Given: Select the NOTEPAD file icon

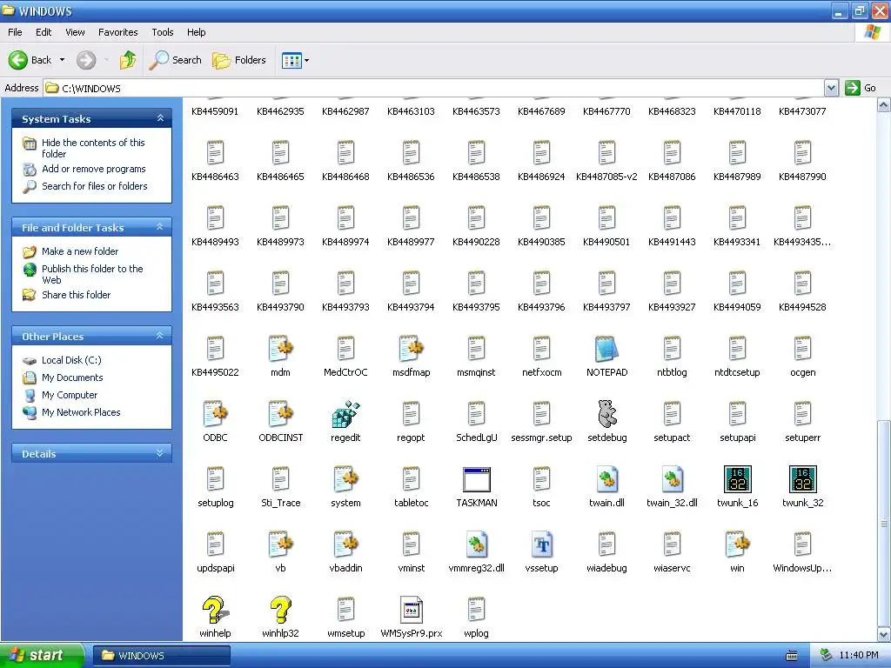Looking at the screenshot, I should tap(606, 348).
